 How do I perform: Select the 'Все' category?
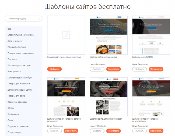pos(9,29)
